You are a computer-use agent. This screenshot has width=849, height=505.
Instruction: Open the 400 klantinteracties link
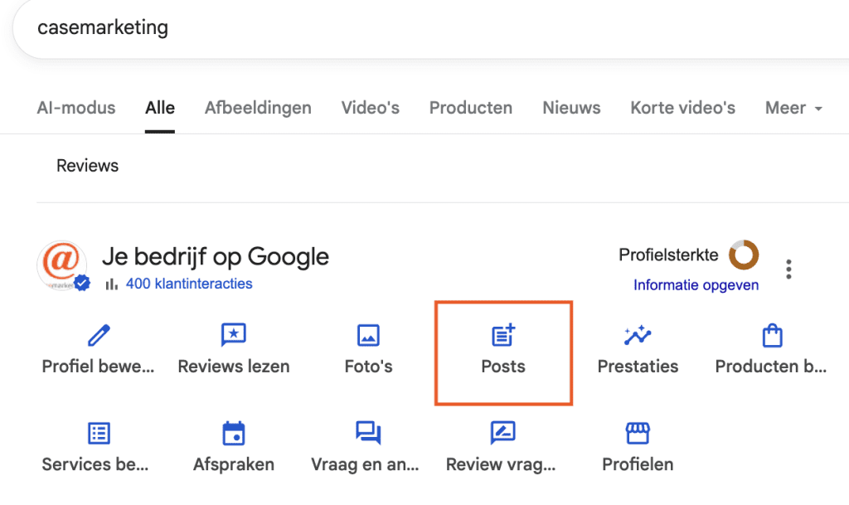click(x=189, y=284)
